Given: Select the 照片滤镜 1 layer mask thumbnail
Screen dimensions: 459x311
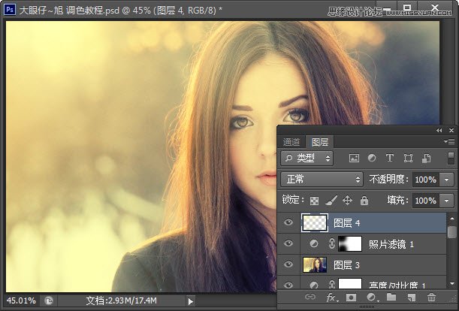Looking at the screenshot, I should click(350, 243).
